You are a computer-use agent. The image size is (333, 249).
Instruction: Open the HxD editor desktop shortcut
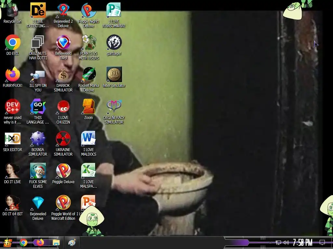tap(13, 141)
